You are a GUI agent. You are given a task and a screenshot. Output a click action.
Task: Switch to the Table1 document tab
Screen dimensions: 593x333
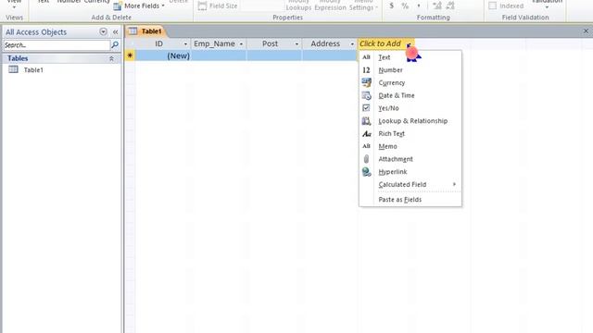(145, 31)
